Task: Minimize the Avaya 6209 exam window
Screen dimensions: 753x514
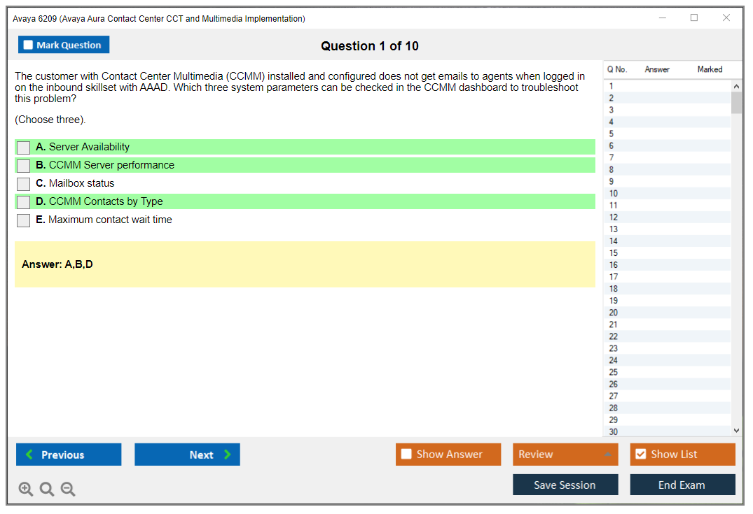Action: point(662,18)
